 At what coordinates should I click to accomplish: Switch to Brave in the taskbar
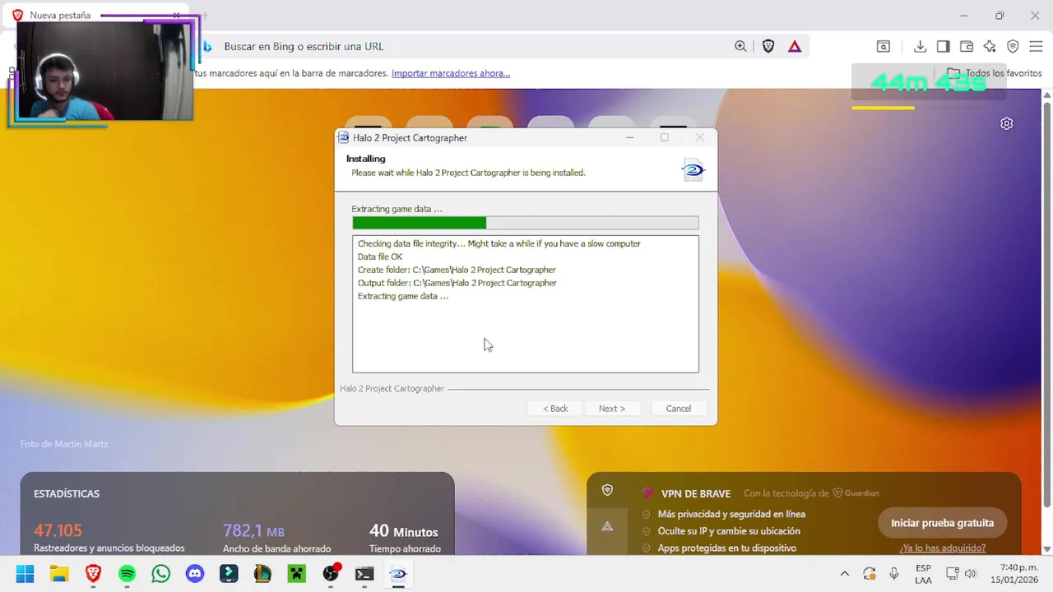(93, 574)
